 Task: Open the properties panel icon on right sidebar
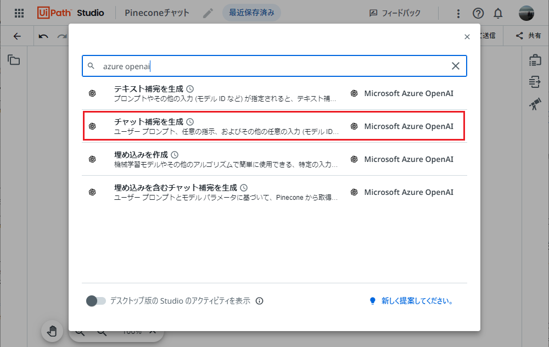click(x=535, y=82)
